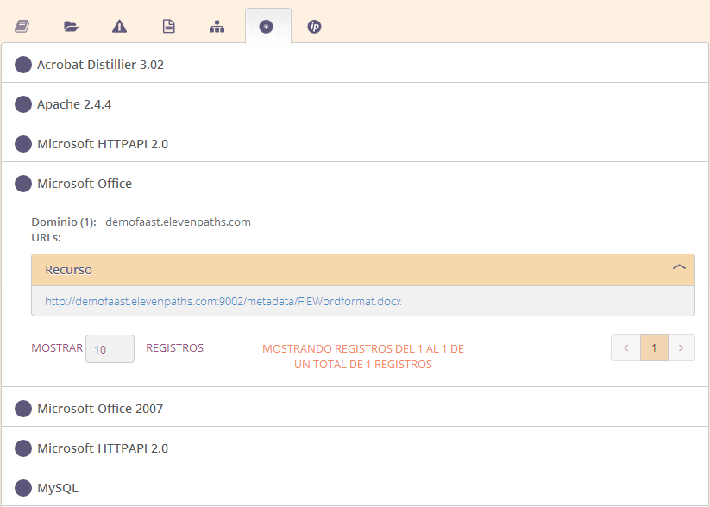Expand Microsoft HTTPAPI 2.0 entry above MySQL
The height and width of the screenshot is (507, 710).
[355, 448]
